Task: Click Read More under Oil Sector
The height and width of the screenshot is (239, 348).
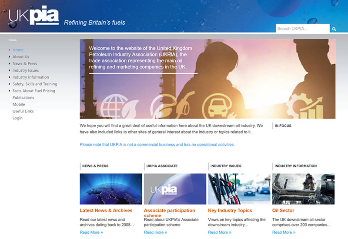Action: pos(284,232)
